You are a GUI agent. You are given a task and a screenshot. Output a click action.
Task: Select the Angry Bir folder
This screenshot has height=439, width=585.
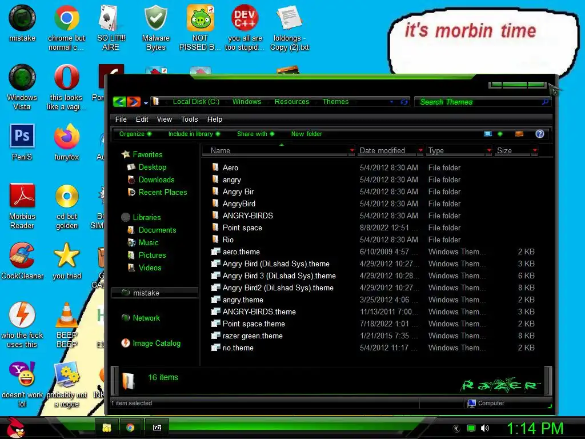click(233, 191)
